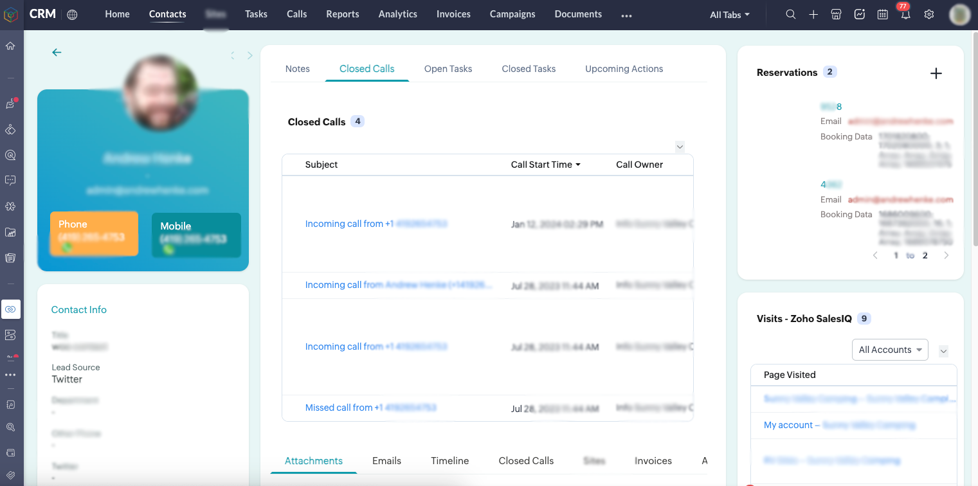978x486 pixels.
Task: Open the chat messages icon in the sidebar
Action: point(11,181)
